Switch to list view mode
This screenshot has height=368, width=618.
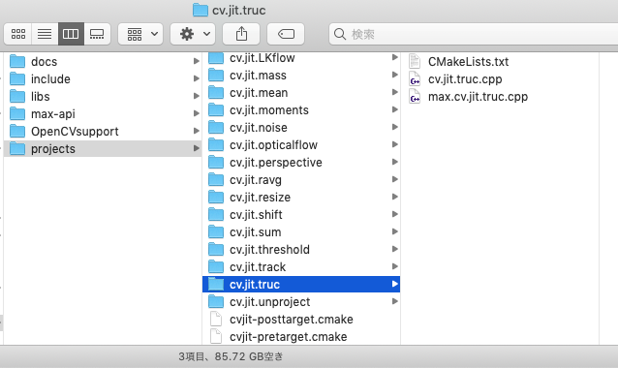pyautogui.click(x=45, y=34)
